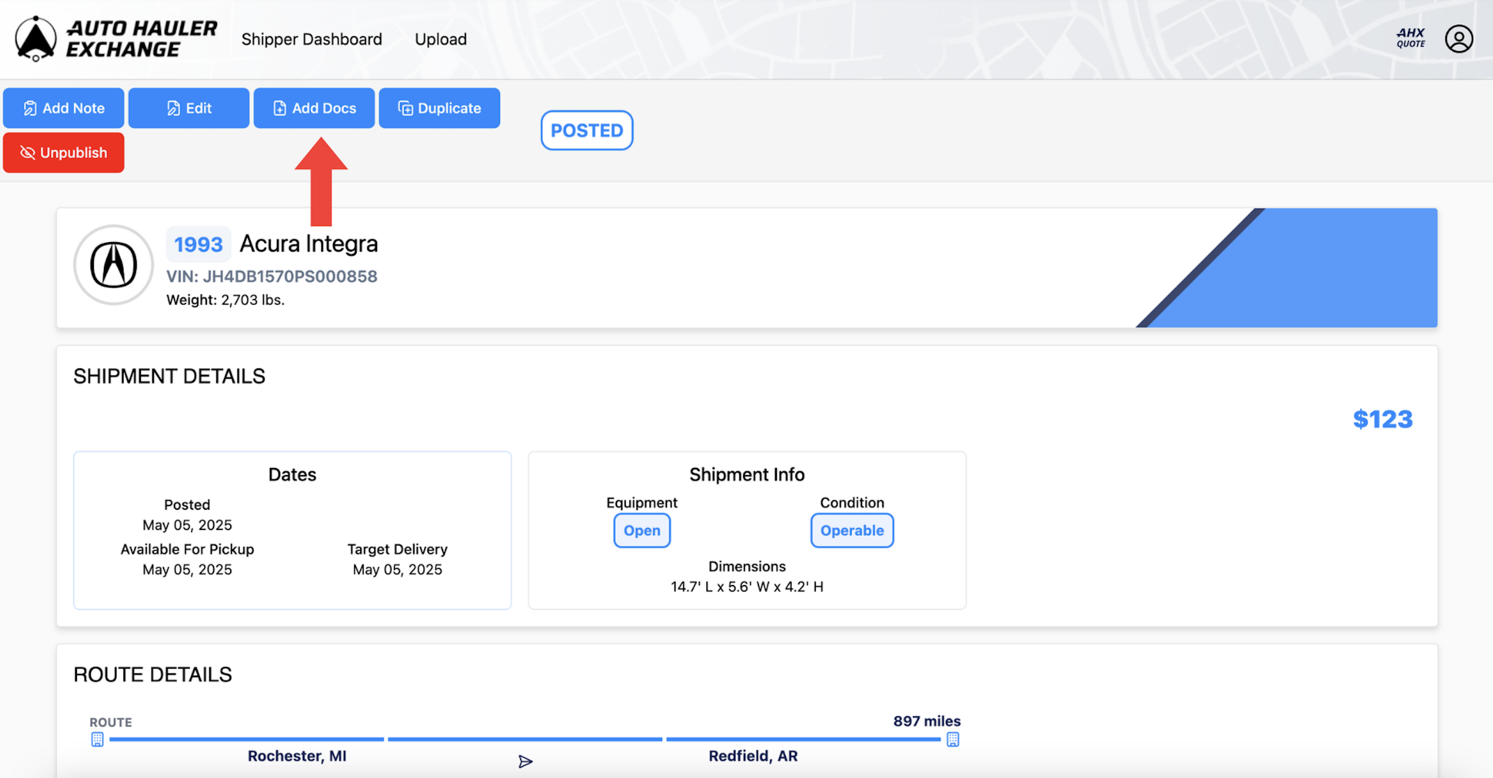Click the destination building icon on route
Screen dimensions: 1493x778
[x=953, y=739]
